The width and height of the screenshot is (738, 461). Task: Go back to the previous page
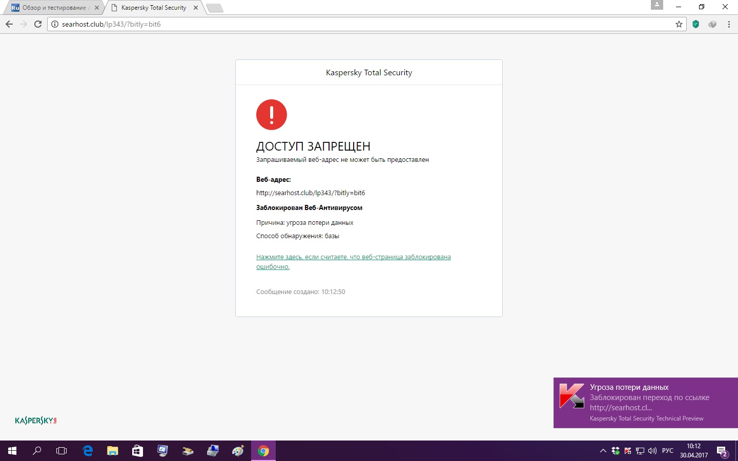[x=9, y=24]
